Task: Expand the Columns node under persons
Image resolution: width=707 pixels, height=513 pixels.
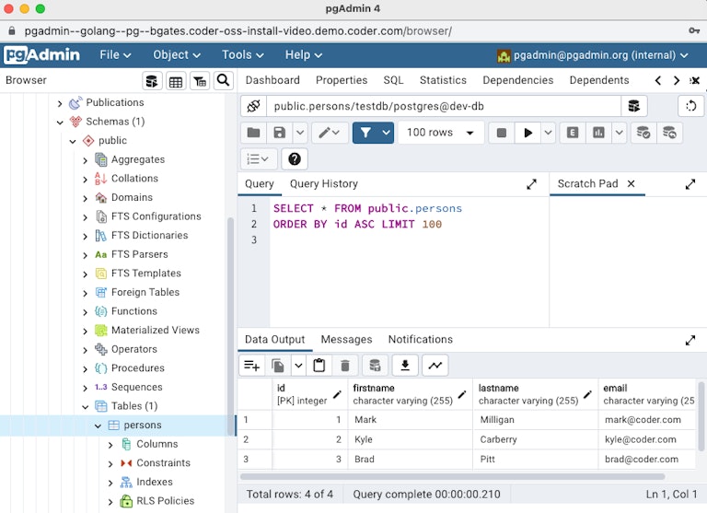Action: pyautogui.click(x=111, y=444)
